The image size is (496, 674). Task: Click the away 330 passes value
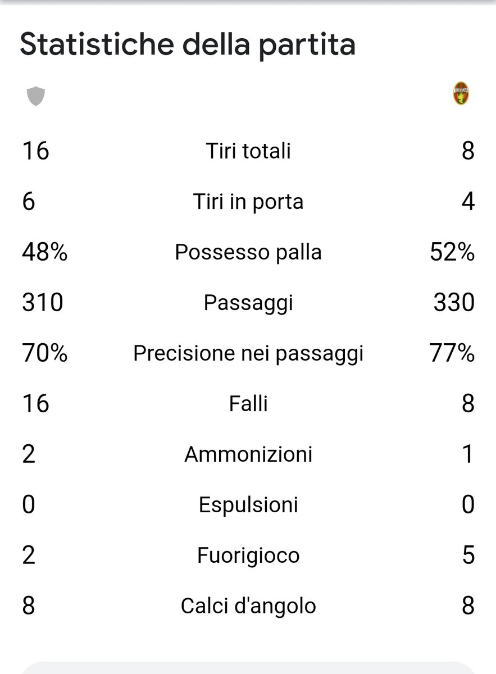[454, 303]
